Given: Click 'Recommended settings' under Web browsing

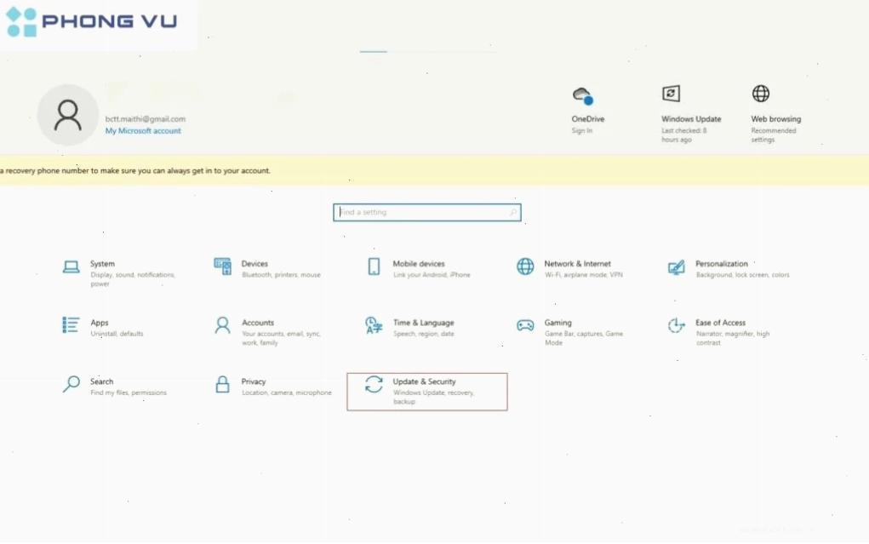Looking at the screenshot, I should coord(773,135).
